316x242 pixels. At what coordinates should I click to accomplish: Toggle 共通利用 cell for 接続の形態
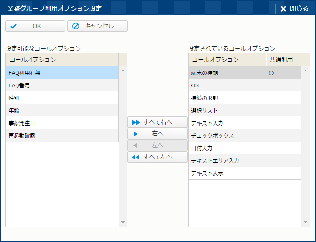click(283, 98)
